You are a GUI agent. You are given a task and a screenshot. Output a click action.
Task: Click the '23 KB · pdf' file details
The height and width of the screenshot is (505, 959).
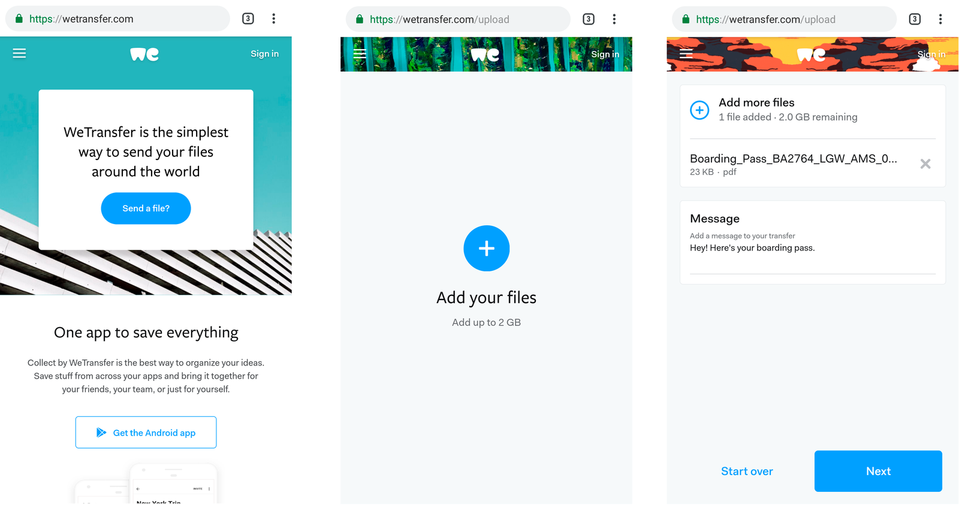tap(713, 172)
